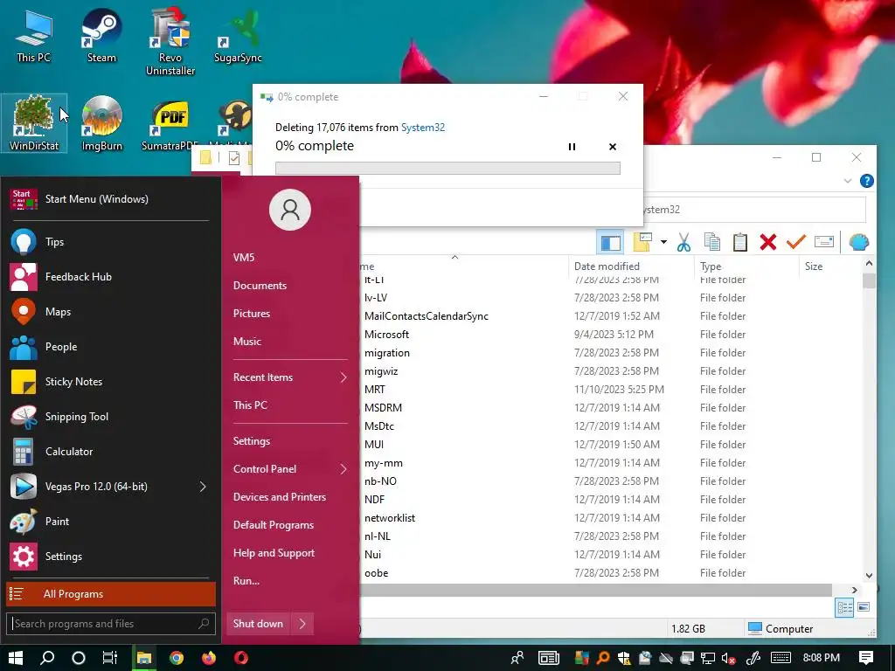Click the Copy icon in Explorer toolbar
The width and height of the screenshot is (895, 671).
coord(711,243)
